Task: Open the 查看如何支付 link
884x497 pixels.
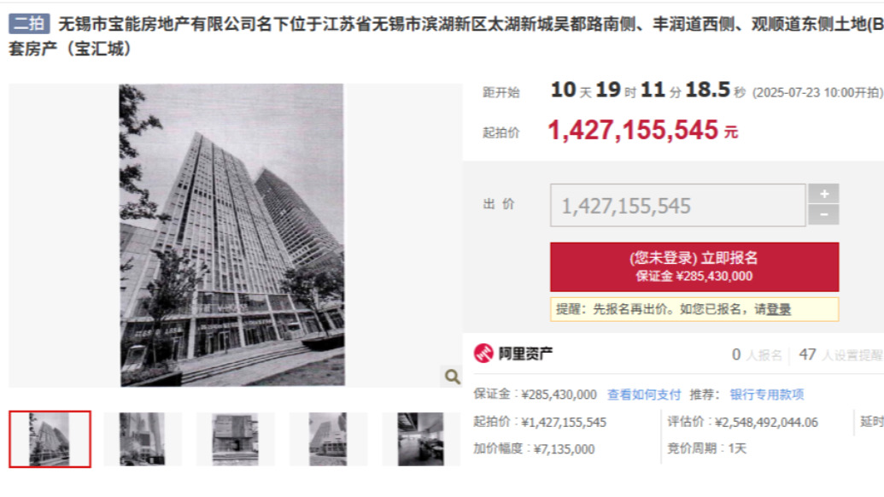Action: pos(644,395)
